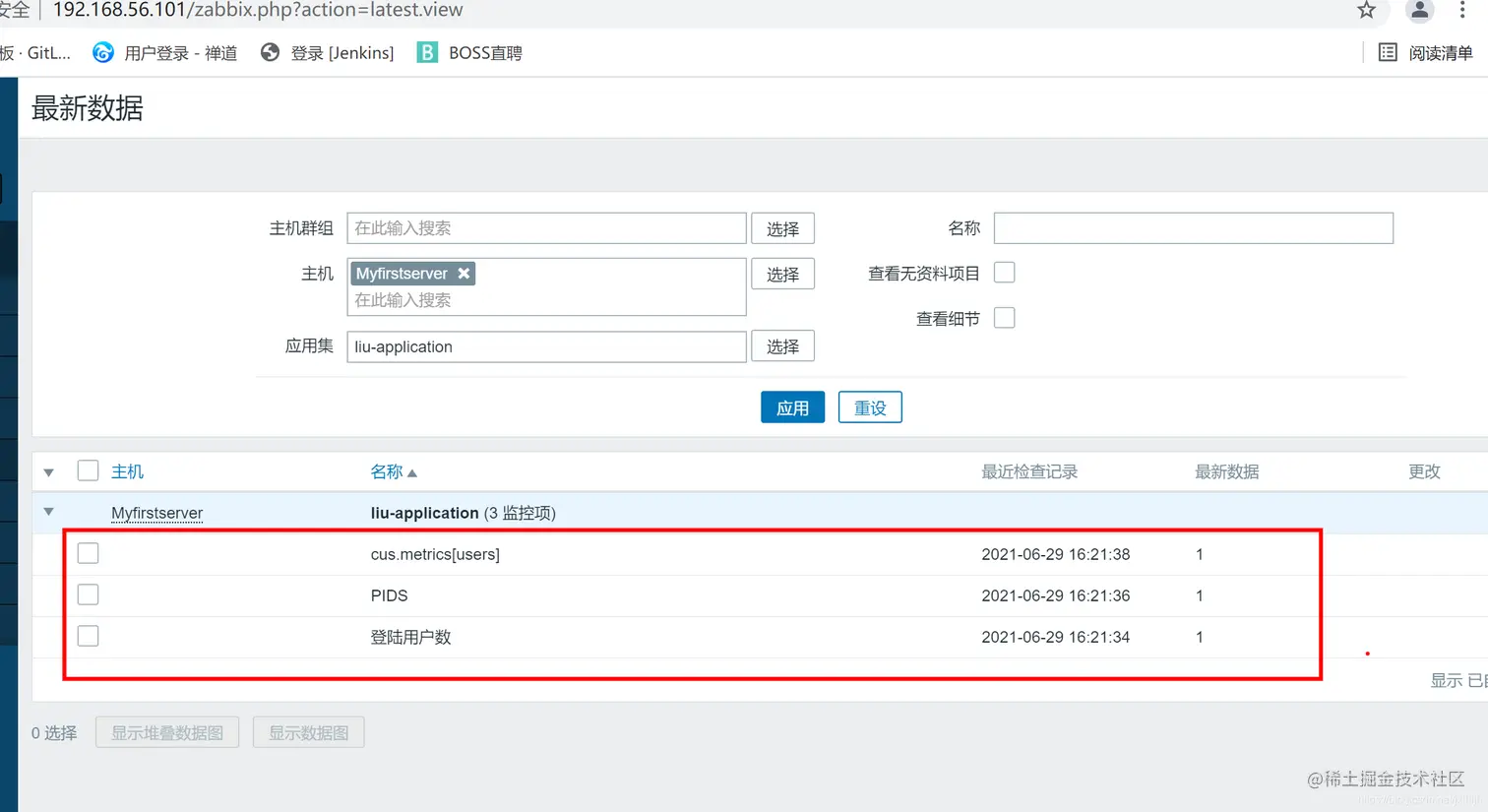Click 选择 button for 主机

click(x=782, y=274)
